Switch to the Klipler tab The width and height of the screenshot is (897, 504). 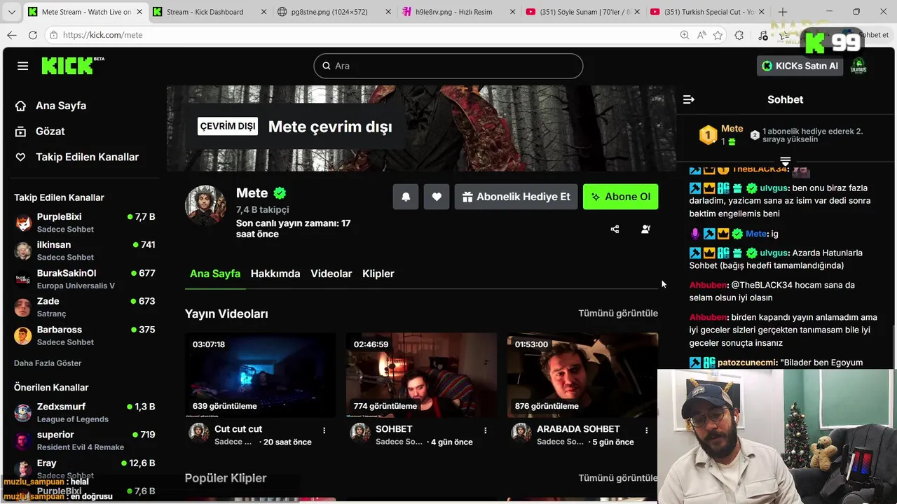(x=378, y=274)
